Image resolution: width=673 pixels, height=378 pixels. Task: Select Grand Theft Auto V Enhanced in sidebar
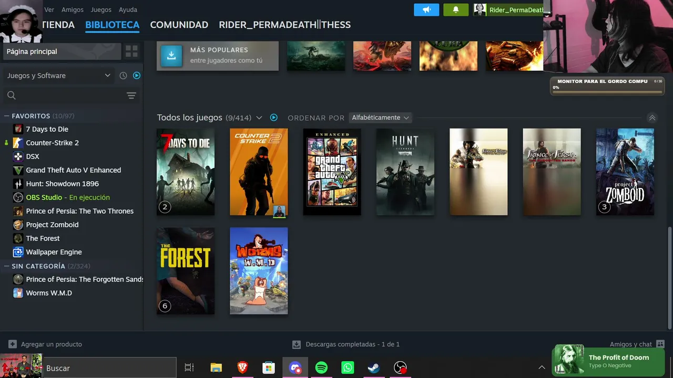74,170
